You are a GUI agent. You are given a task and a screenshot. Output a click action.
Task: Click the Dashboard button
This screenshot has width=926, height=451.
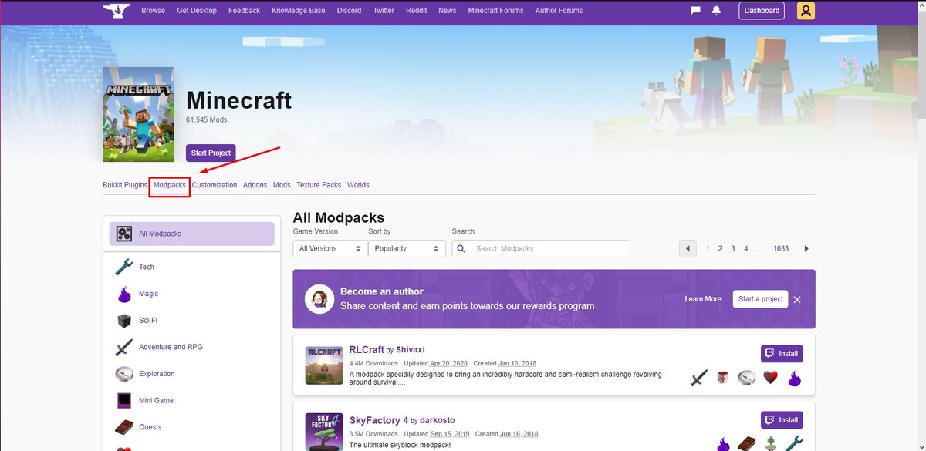point(762,11)
